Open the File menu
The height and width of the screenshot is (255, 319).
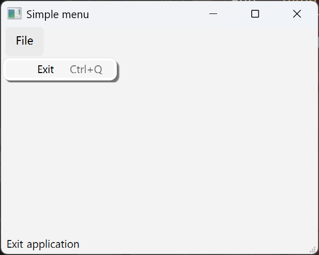24,41
